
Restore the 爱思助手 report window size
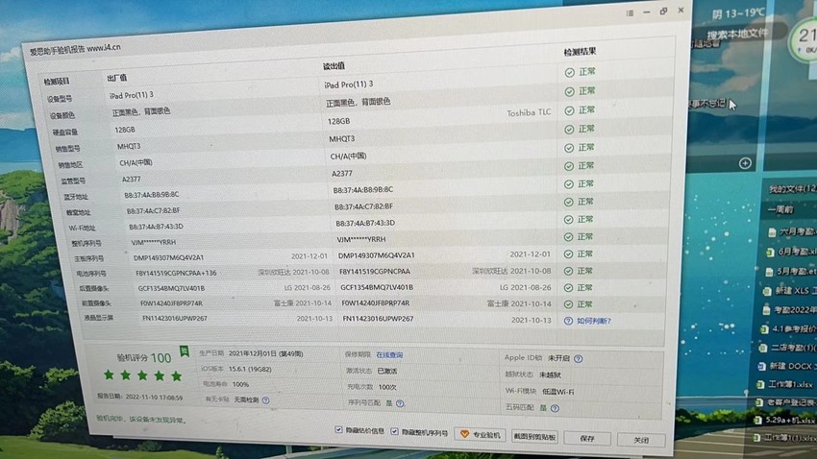click(663, 11)
